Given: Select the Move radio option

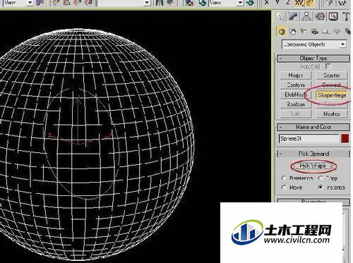Looking at the screenshot, I should pyautogui.click(x=284, y=188).
